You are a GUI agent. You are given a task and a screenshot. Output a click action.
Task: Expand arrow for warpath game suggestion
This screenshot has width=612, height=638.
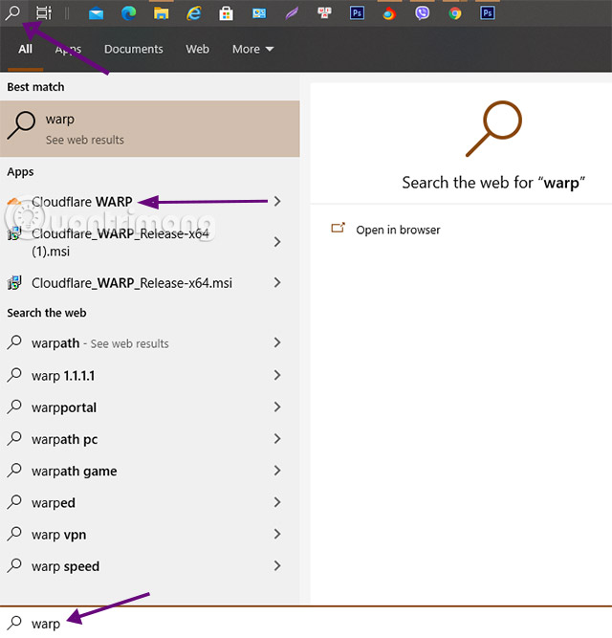pos(277,471)
